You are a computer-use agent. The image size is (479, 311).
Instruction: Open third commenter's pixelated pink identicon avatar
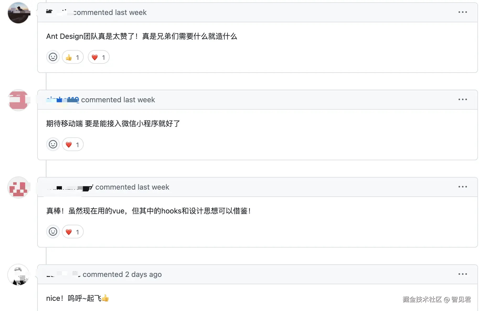[x=18, y=187]
